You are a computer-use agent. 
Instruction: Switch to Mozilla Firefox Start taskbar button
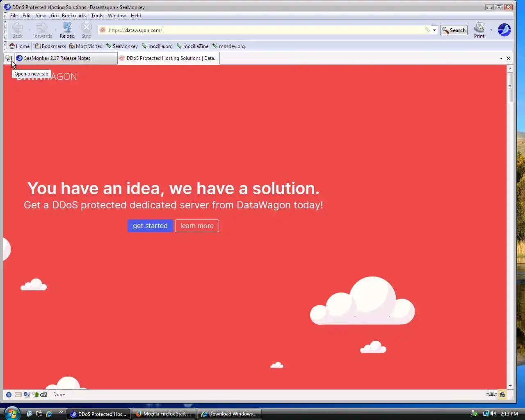tap(164, 414)
